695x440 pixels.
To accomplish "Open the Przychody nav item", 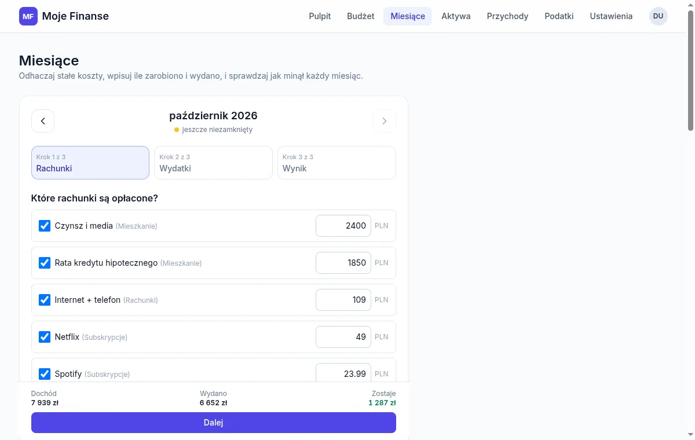I will pos(507,16).
